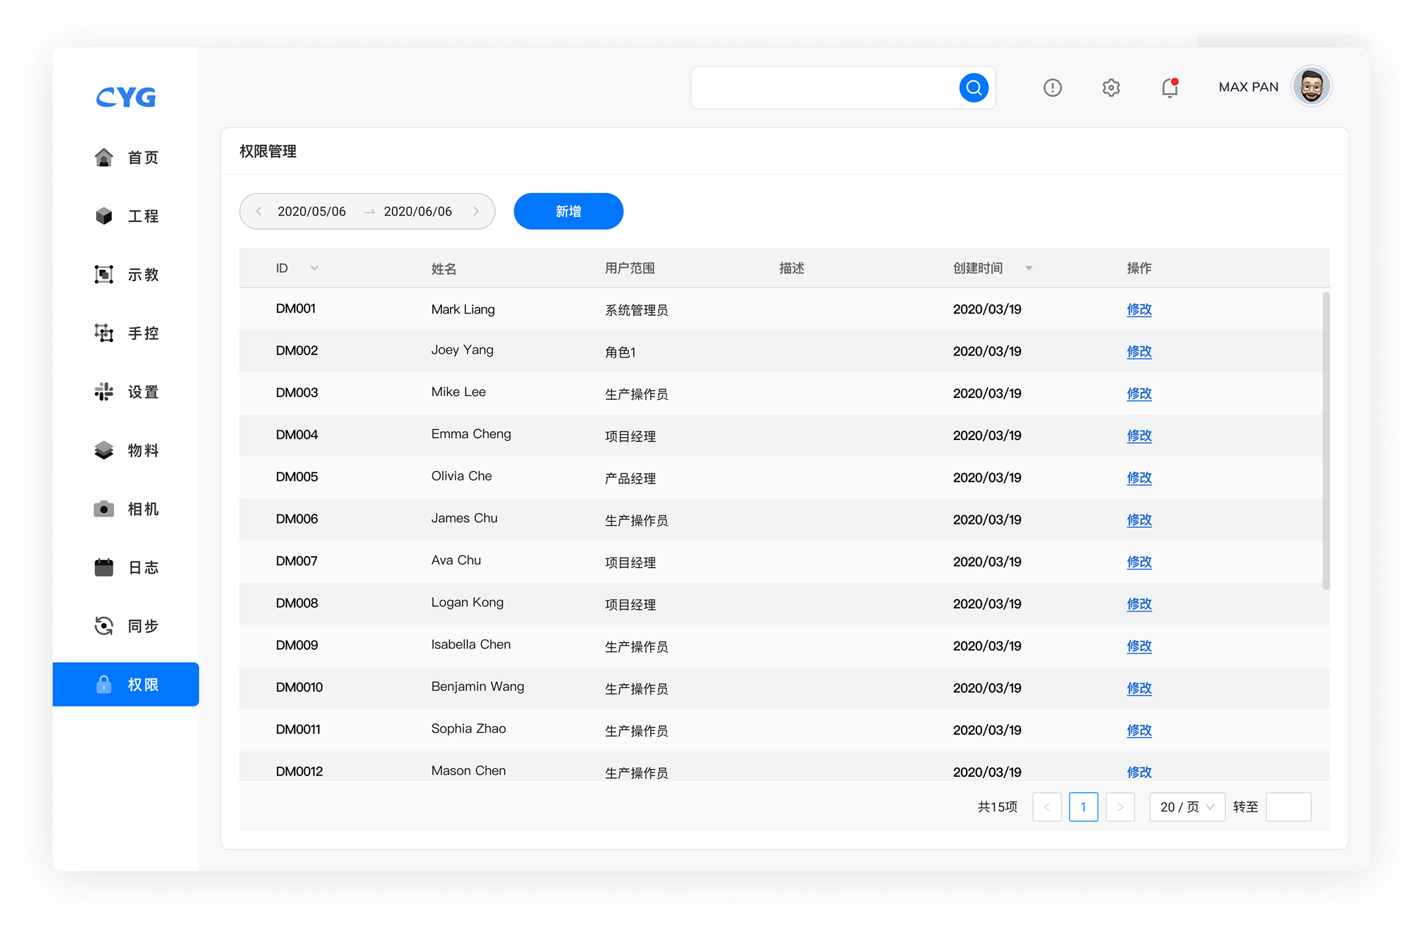Open 创建时间 column sort dropdown

pyautogui.click(x=1028, y=268)
